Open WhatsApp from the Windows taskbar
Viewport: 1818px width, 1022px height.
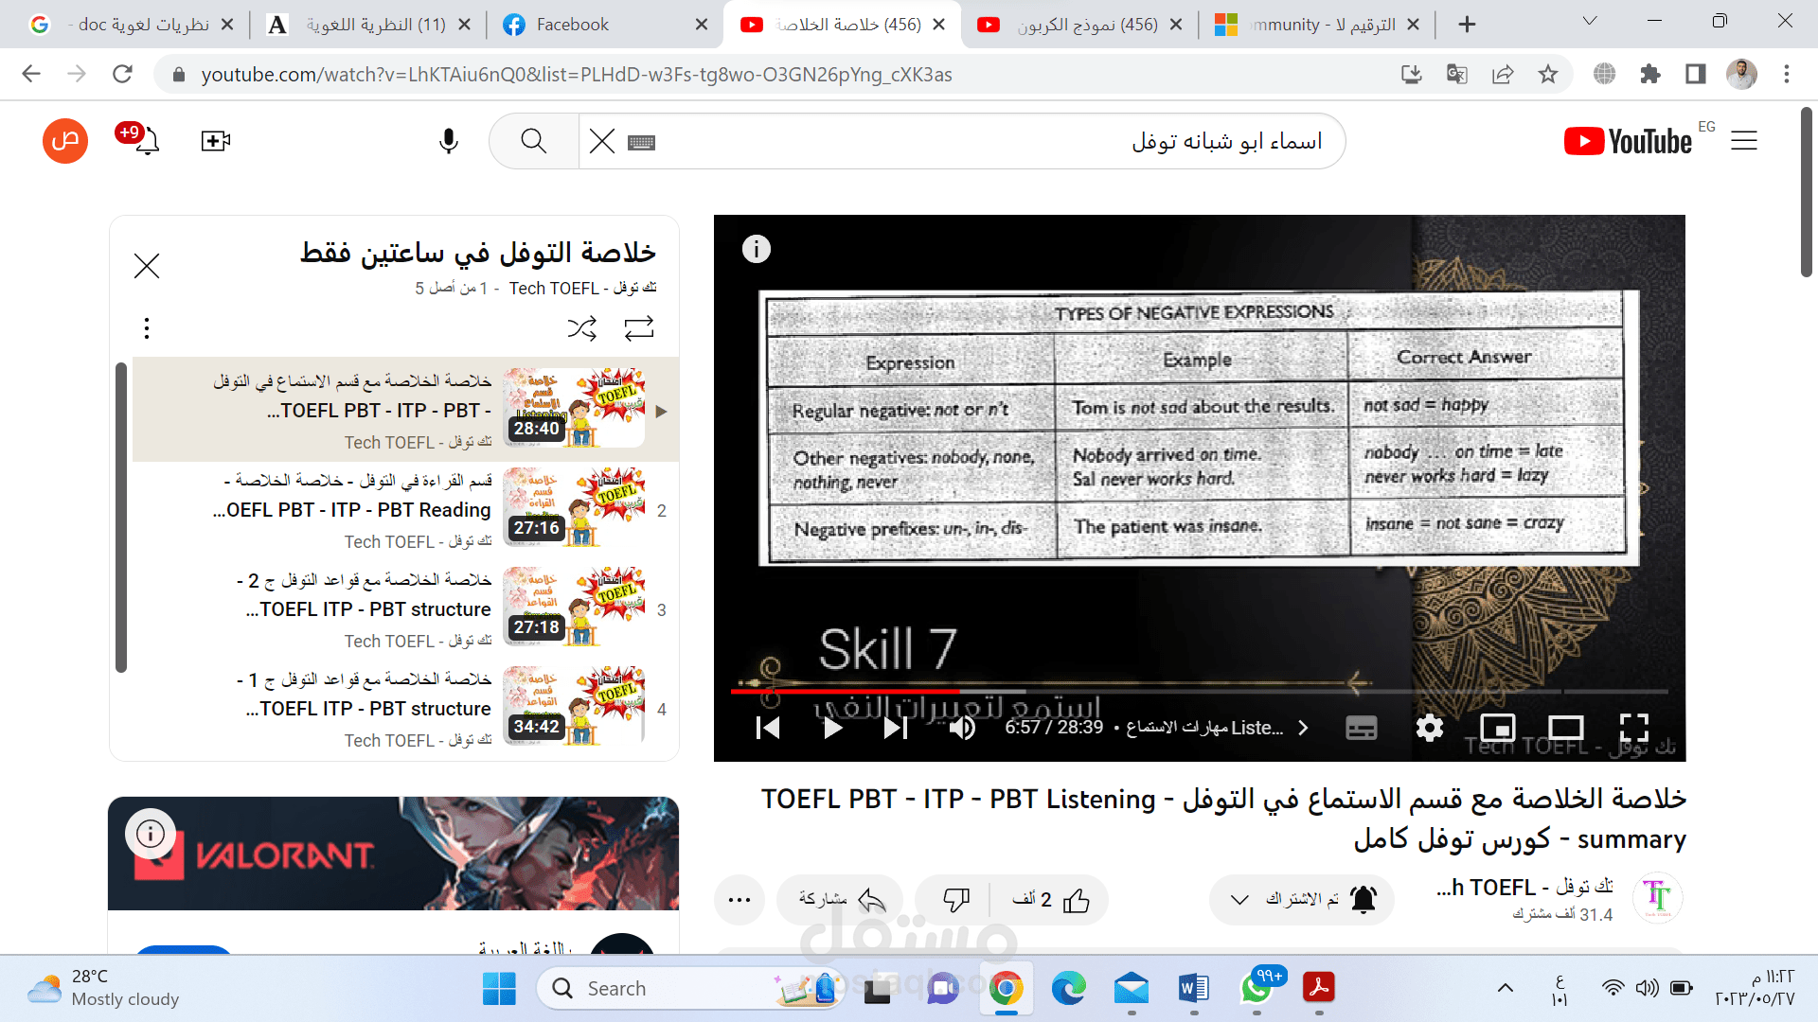pyautogui.click(x=1257, y=989)
